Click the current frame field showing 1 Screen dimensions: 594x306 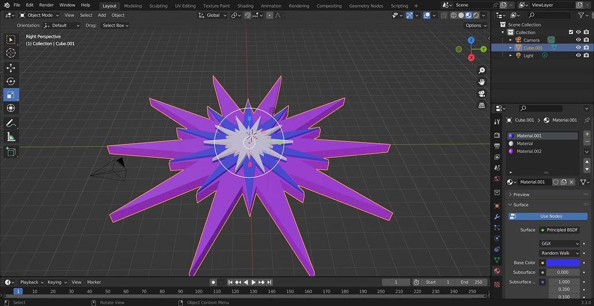coord(396,282)
